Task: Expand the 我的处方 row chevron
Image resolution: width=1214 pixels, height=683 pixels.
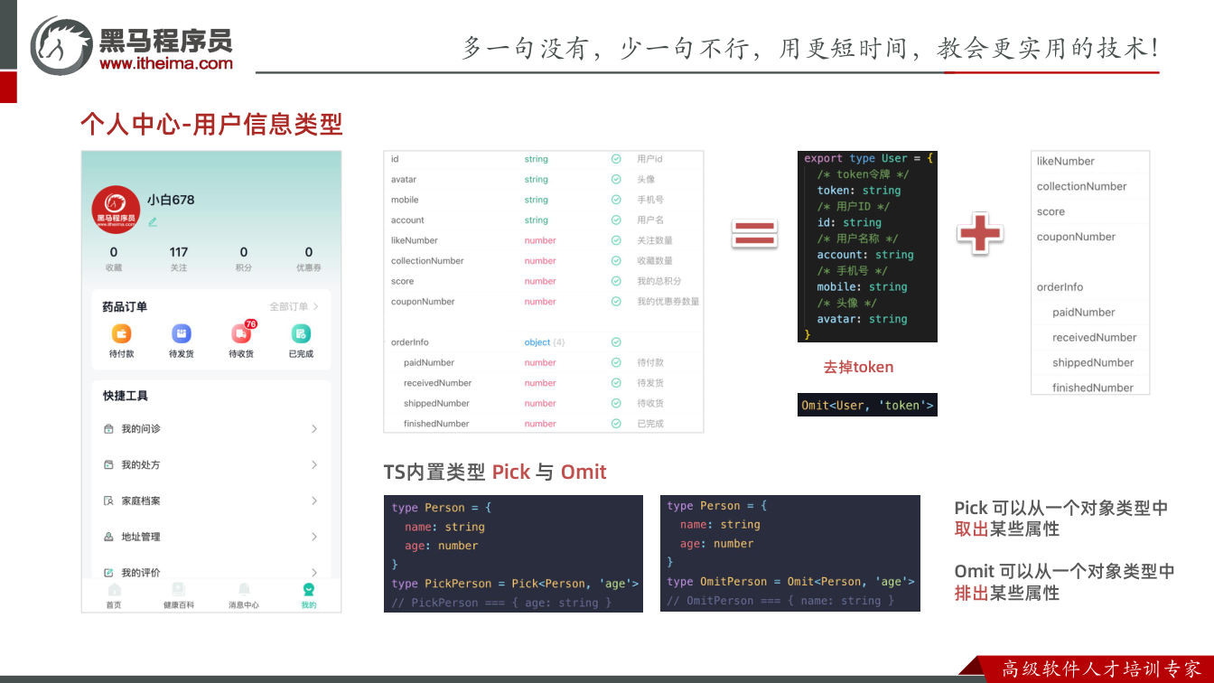Action: click(314, 464)
